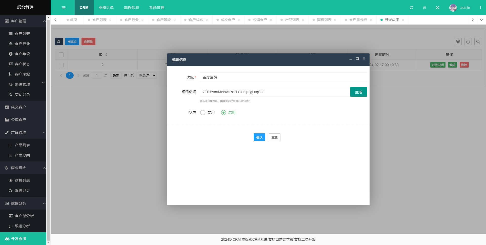
Task: Open 客户来源 in the sidebar
Action: coord(23,74)
